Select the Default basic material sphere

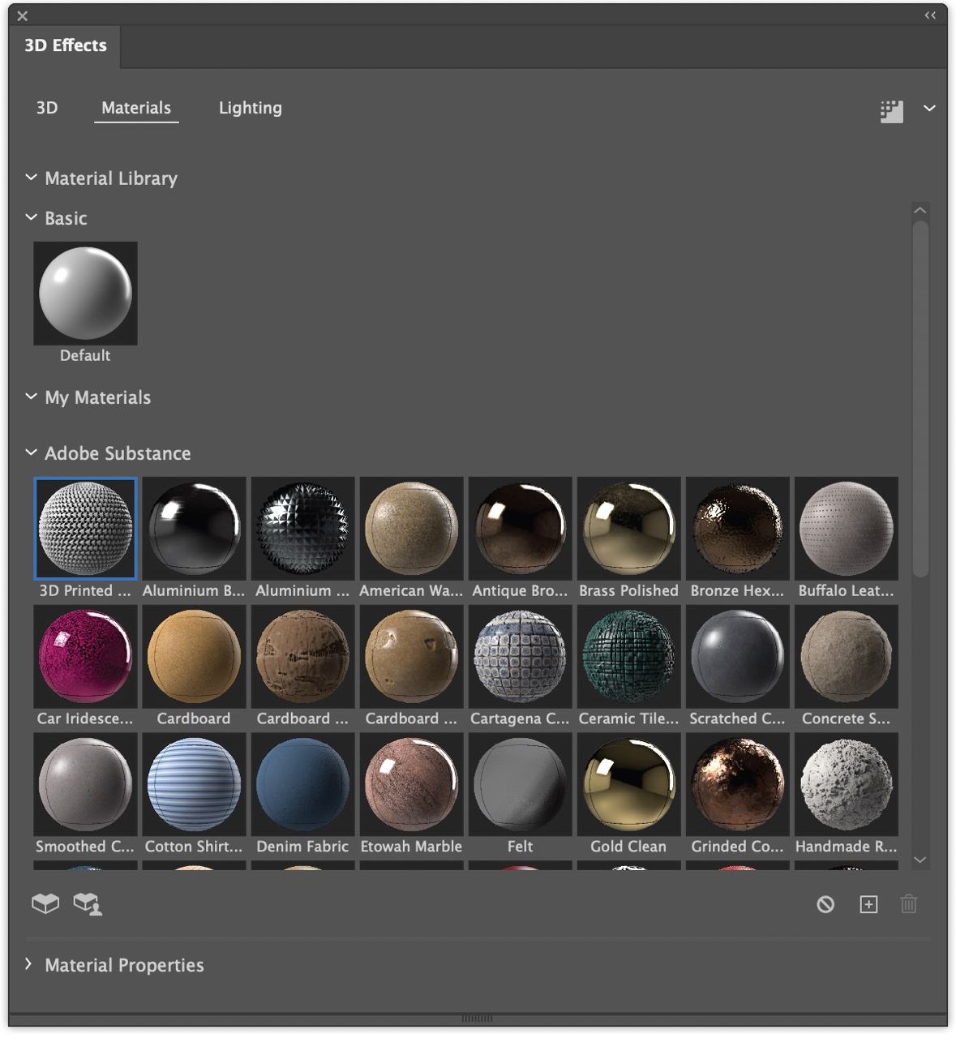(x=85, y=293)
